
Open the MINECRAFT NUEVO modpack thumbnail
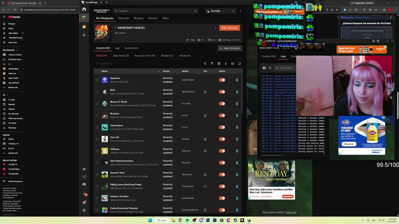(x=103, y=33)
